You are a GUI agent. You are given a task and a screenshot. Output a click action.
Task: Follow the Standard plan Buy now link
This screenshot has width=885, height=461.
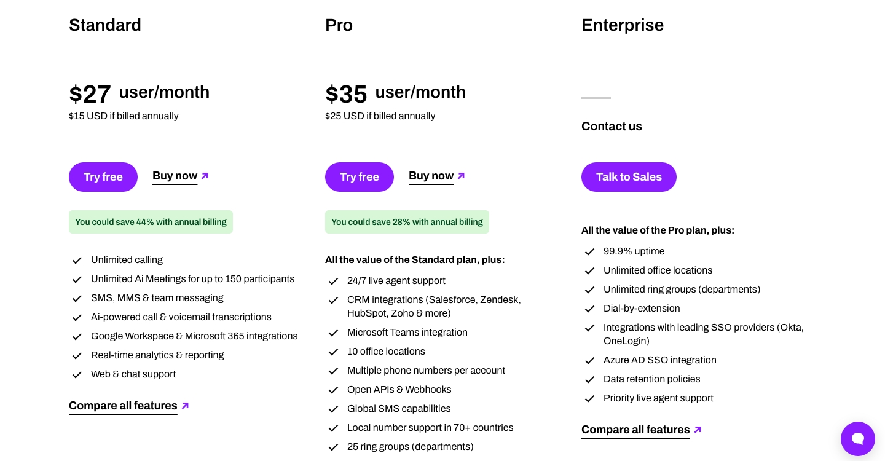click(175, 176)
